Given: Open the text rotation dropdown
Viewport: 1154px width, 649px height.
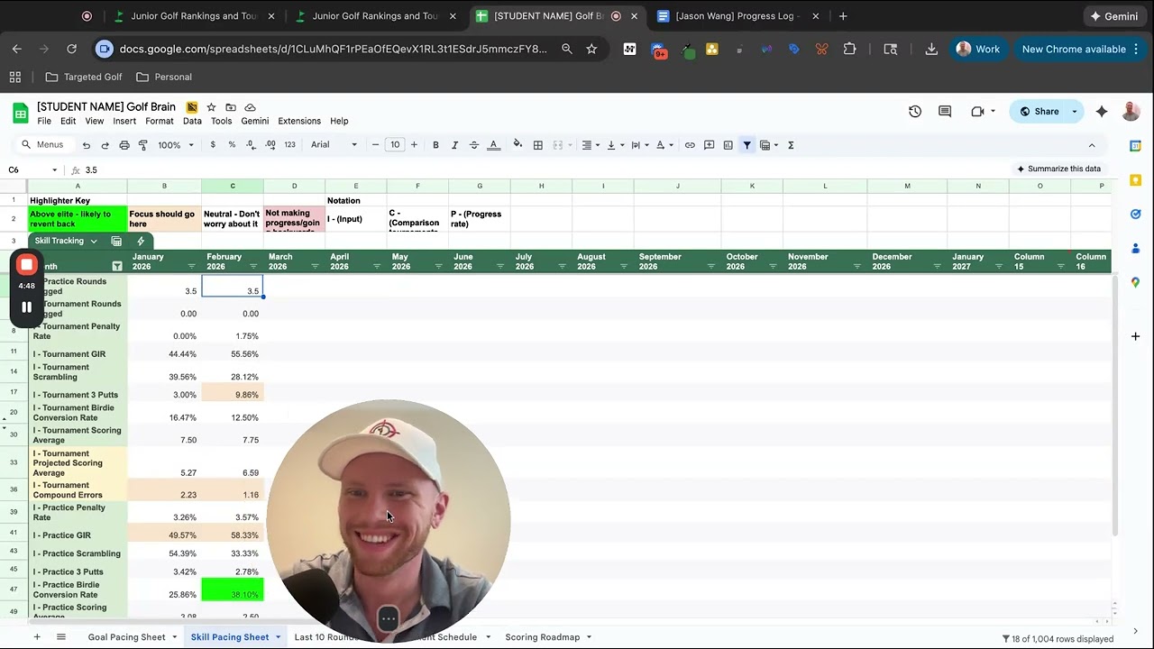Looking at the screenshot, I should [664, 145].
